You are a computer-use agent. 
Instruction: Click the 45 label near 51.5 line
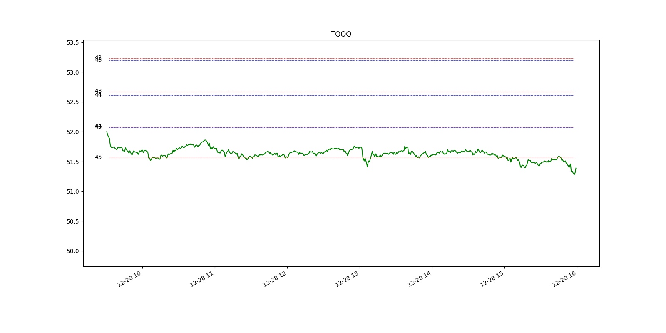(98, 157)
